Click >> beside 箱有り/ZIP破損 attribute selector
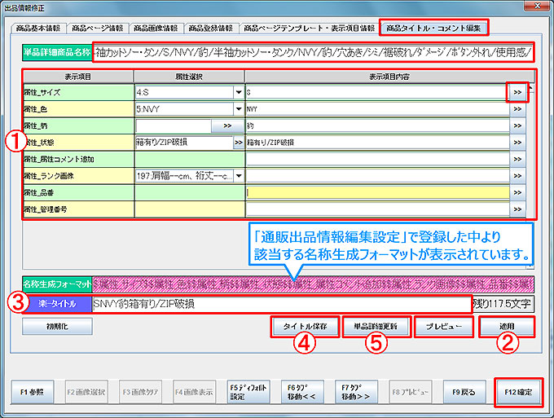The width and height of the screenshot is (554, 418). tap(239, 143)
